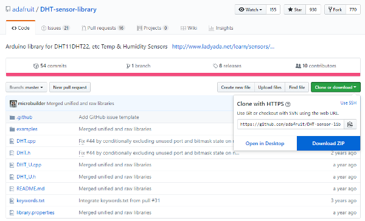Click the README.md file icon
This screenshot has height=221, width=365.
tap(12, 189)
